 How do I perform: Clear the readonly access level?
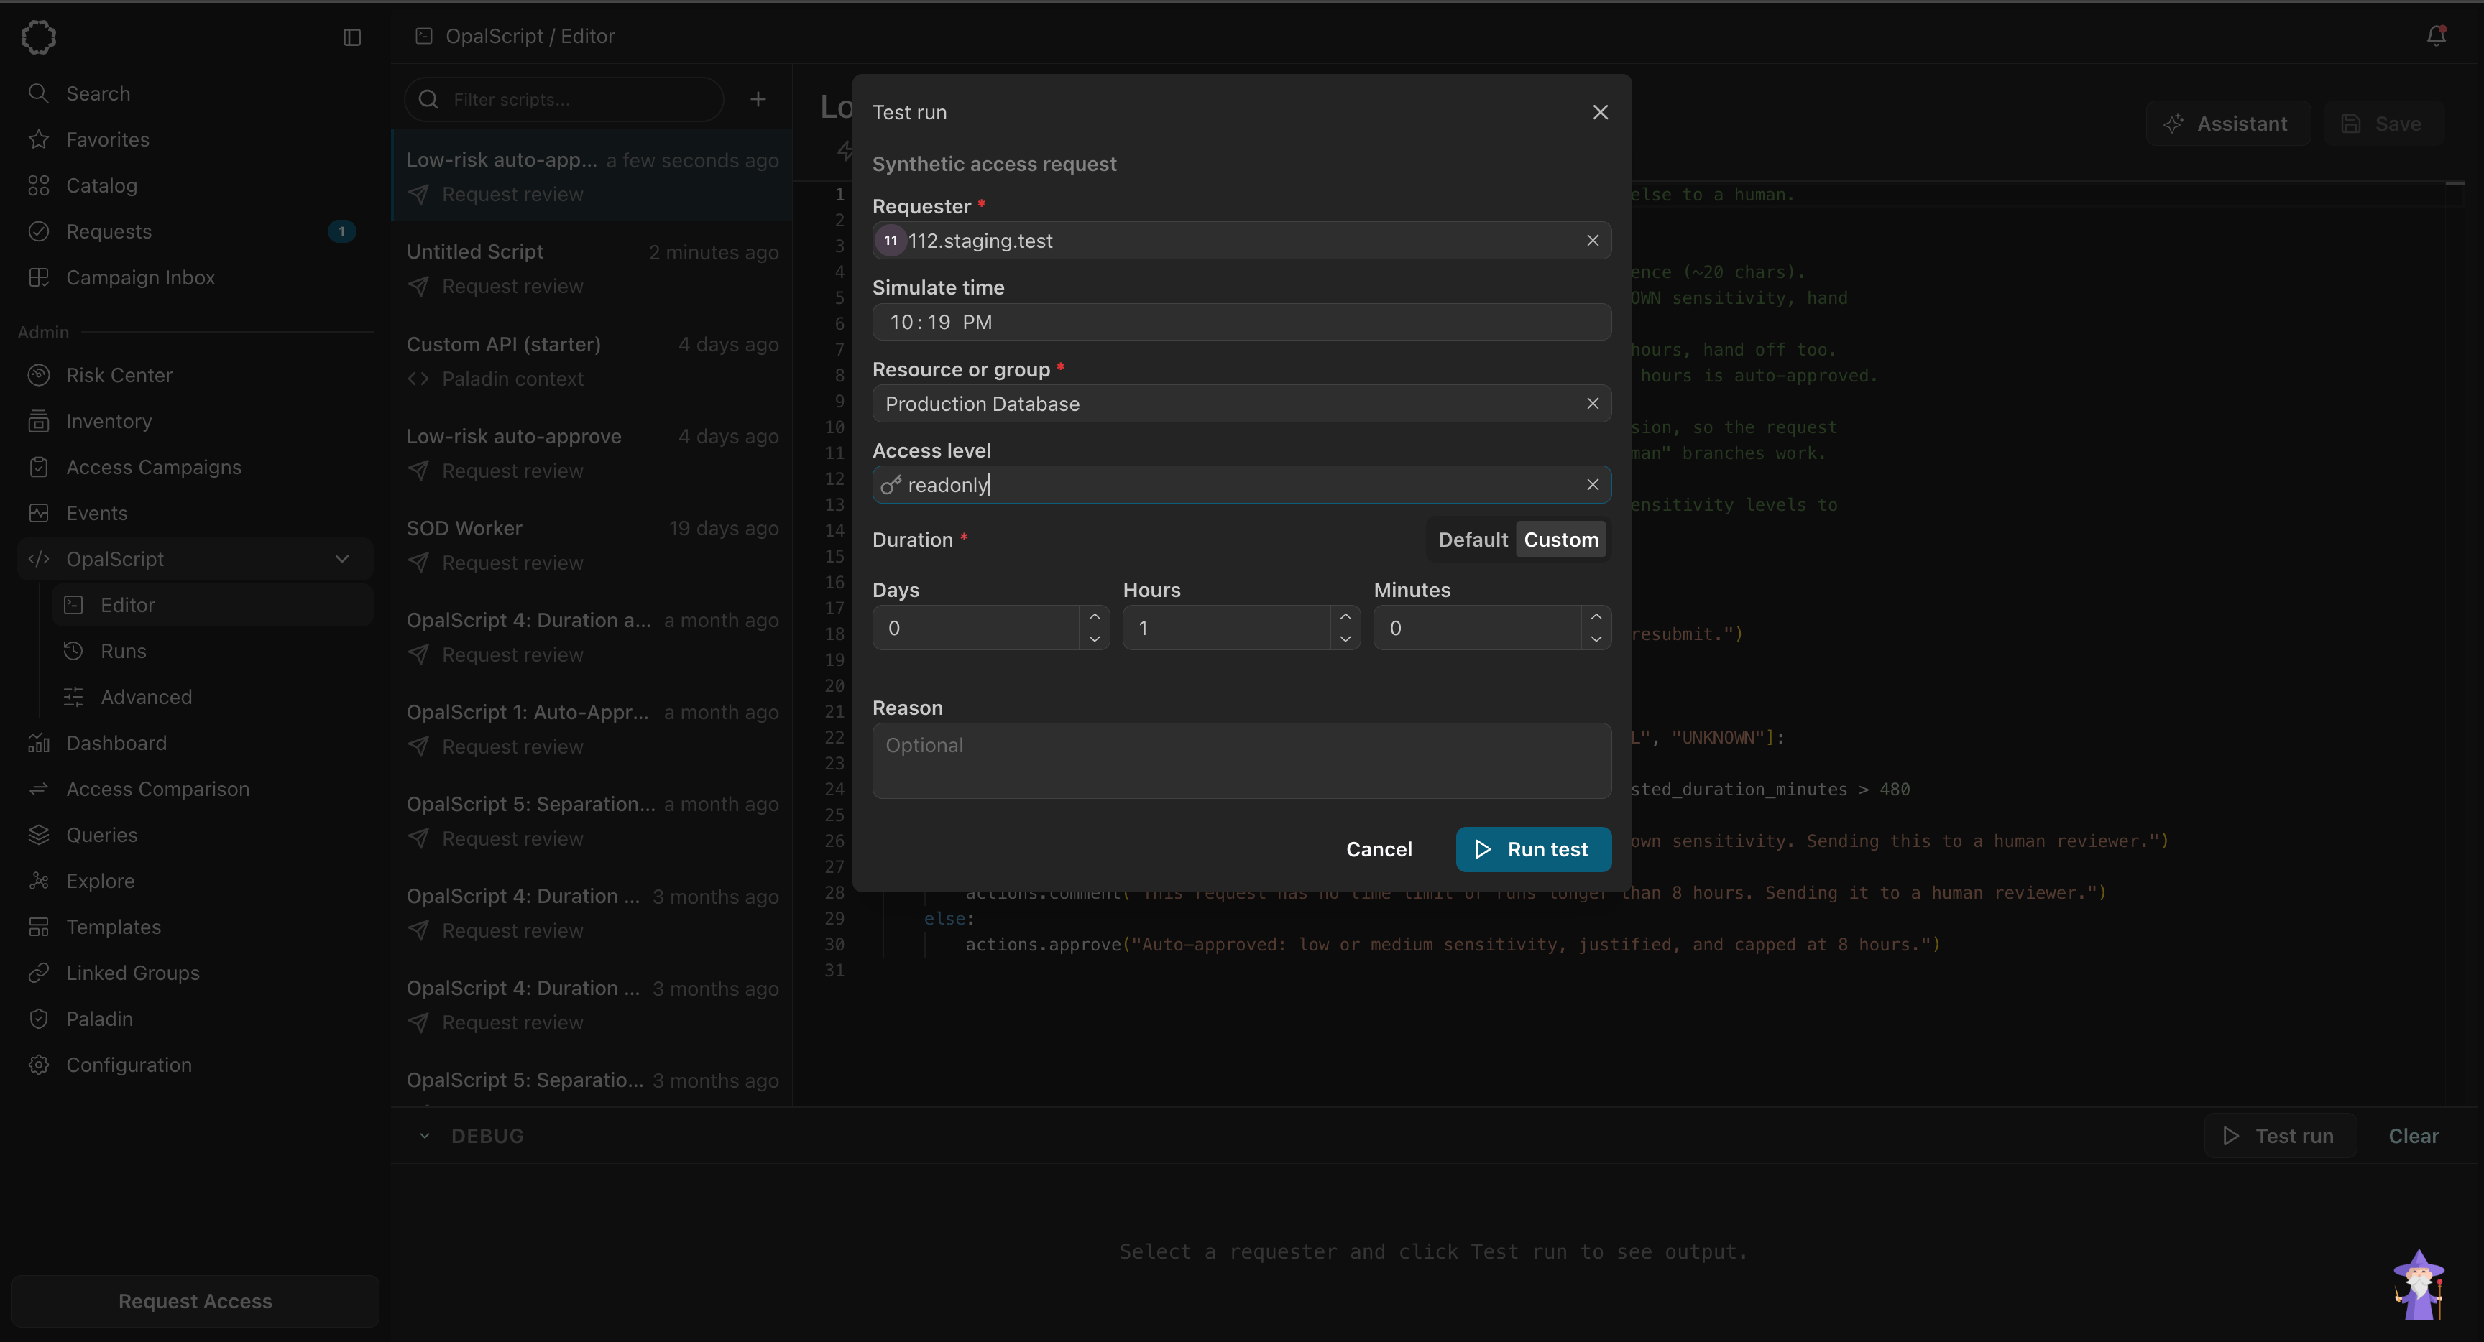point(1592,485)
